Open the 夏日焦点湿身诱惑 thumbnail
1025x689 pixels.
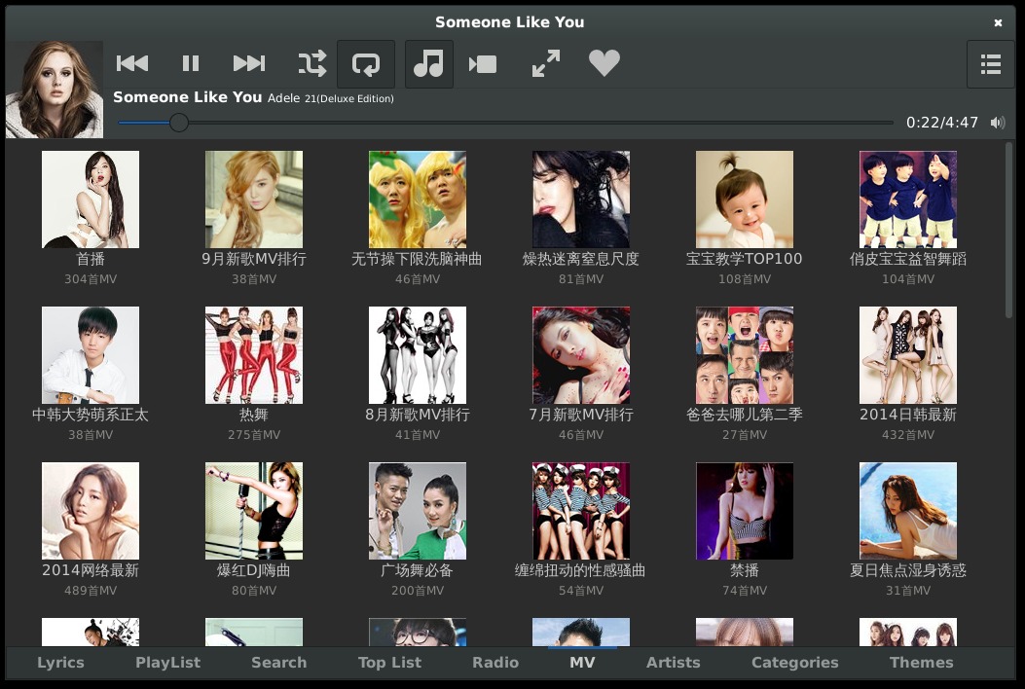point(908,511)
